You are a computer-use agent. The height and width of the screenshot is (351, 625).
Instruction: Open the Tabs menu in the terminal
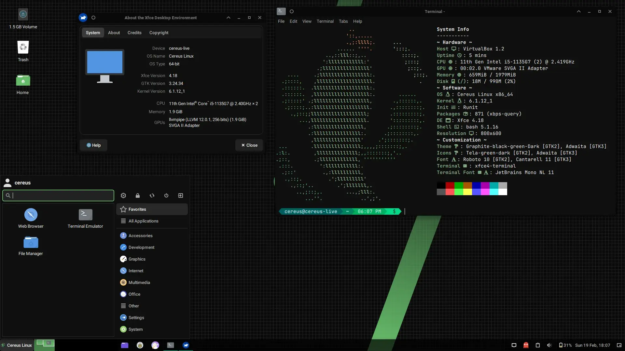pyautogui.click(x=343, y=21)
